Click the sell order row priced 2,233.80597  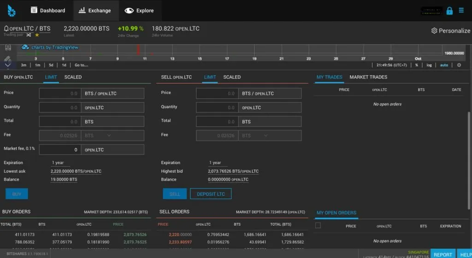232,242
